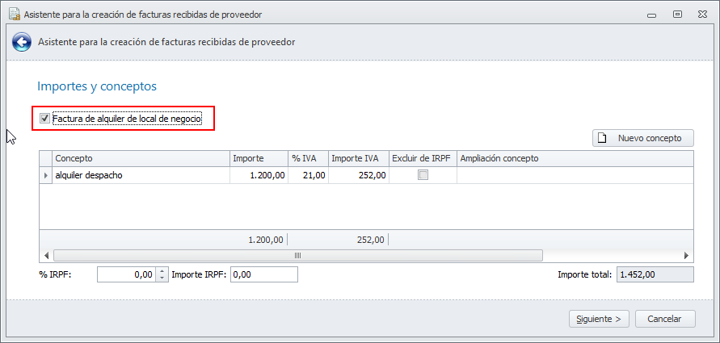
Task: Click the % IVA column header
Action: click(x=308, y=159)
